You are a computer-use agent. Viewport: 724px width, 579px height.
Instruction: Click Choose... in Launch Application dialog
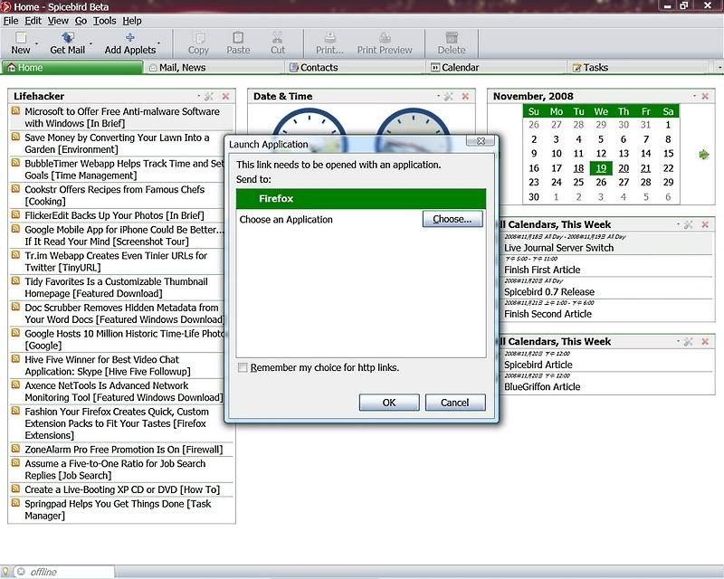[x=452, y=219]
